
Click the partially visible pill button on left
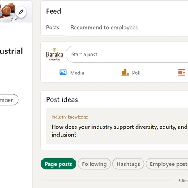click(x=8, y=100)
